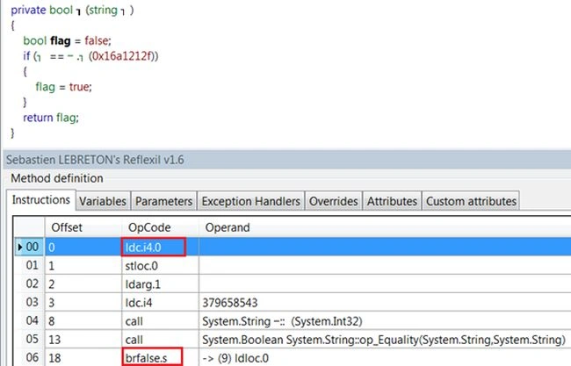571x366 pixels.
Task: Open the Parameters tab
Action: pyautogui.click(x=164, y=201)
